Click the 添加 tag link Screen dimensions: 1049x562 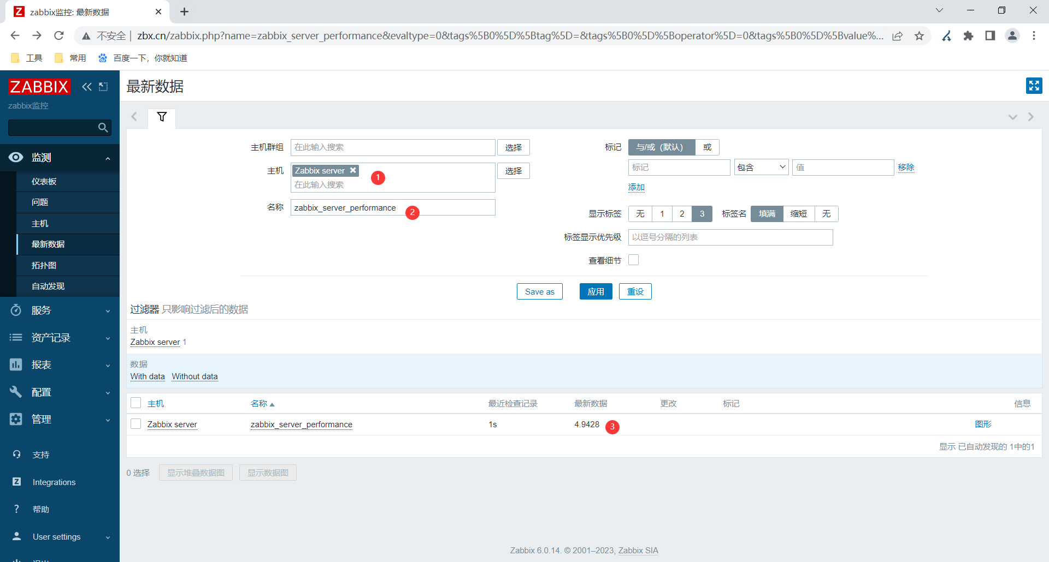point(637,187)
